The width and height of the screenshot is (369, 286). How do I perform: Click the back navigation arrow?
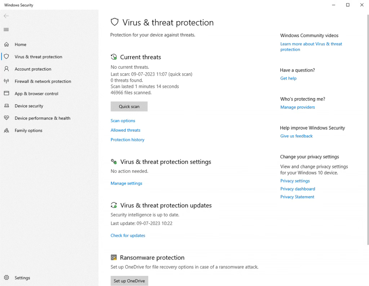(x=6, y=16)
